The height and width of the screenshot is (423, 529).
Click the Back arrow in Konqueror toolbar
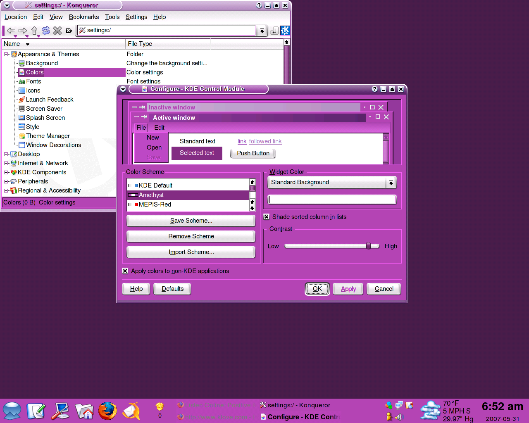11,31
